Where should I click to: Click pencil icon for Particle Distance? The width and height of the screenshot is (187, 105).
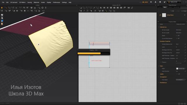tap(185, 44)
